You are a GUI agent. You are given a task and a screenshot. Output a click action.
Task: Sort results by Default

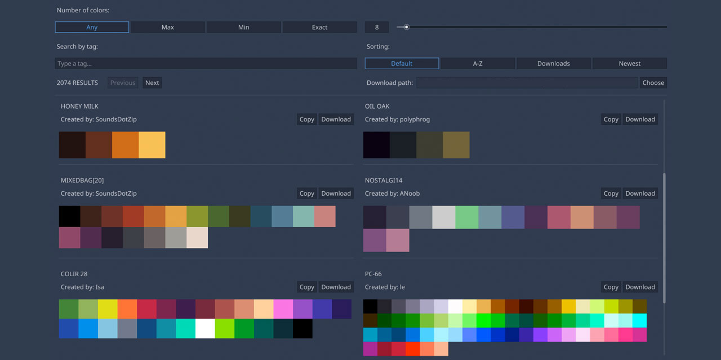click(402, 64)
